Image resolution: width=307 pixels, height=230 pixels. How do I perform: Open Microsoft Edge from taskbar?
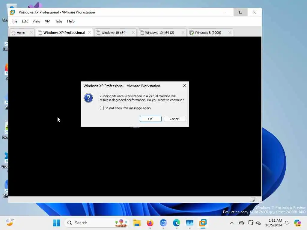pos(176,223)
